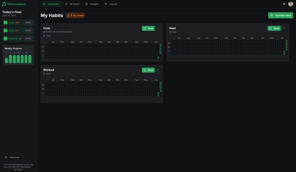This screenshot has height=172, width=296.
Task: Click the Insights icon in nav bar
Action: click(x=87, y=4)
